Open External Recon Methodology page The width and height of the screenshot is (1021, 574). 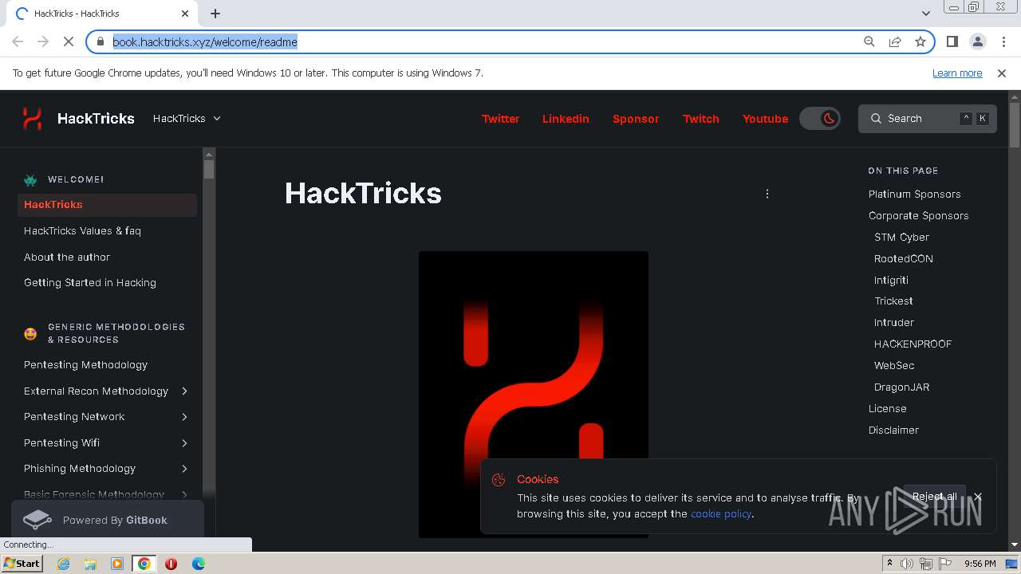click(x=96, y=391)
